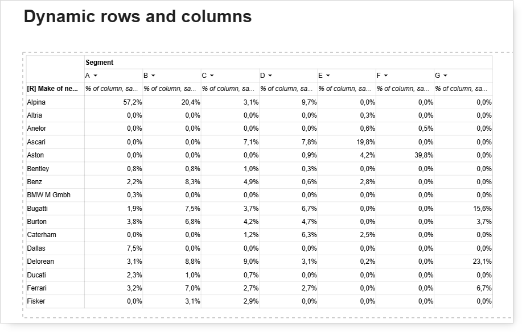Open the dropdown arrow next to segment A
Screen dimensions: 522x332
coord(96,76)
